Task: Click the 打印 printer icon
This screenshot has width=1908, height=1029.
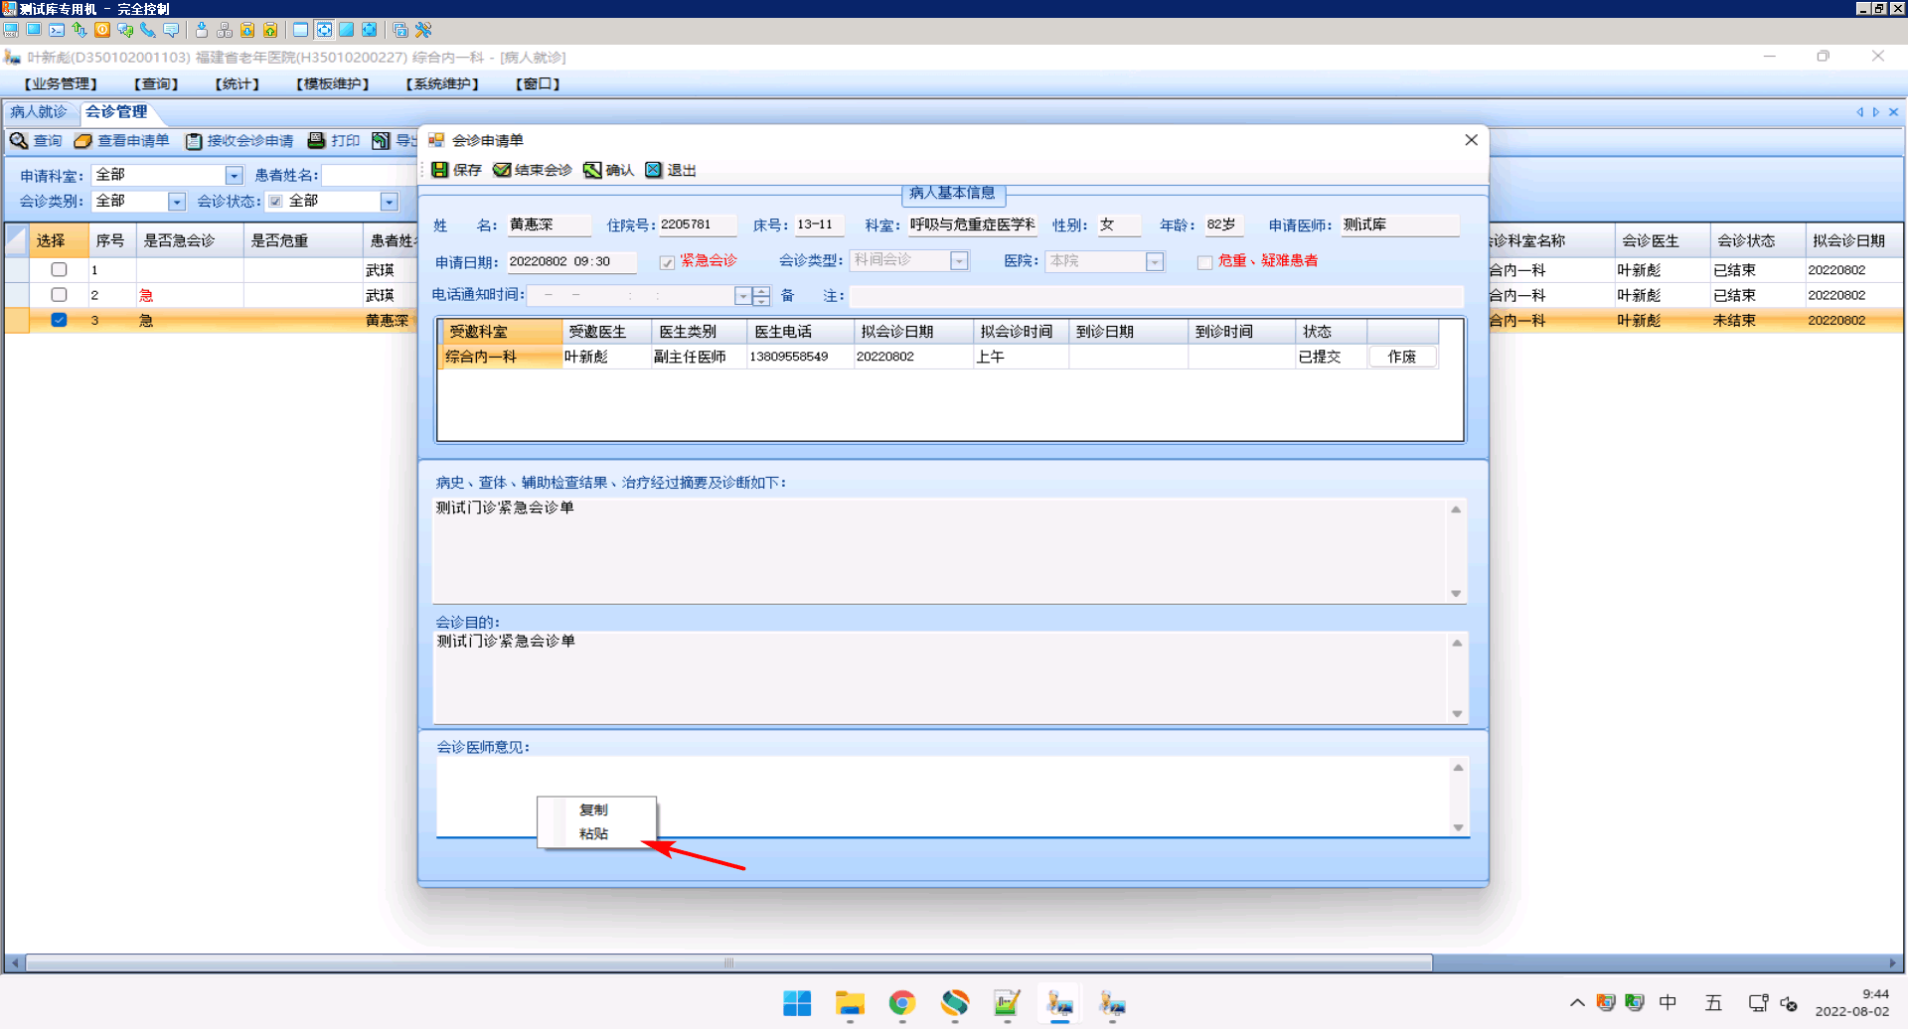Action: click(317, 141)
